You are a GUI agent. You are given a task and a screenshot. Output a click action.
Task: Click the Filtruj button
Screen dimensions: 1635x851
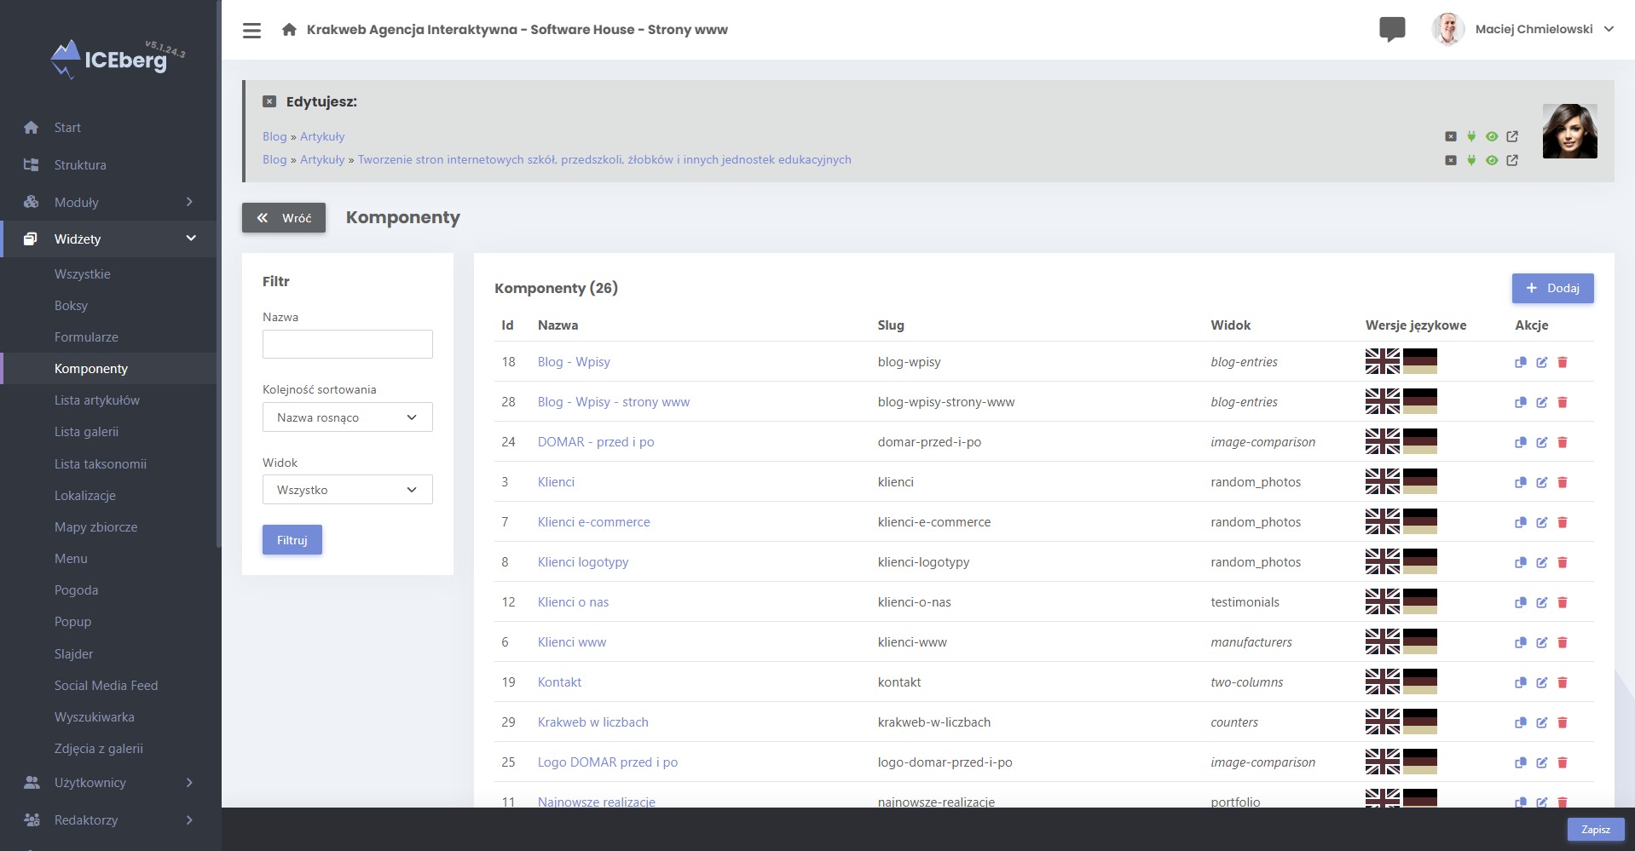[292, 540]
